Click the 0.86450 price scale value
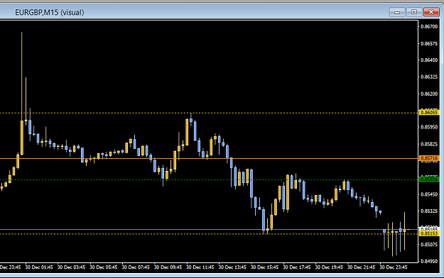Image resolution: width=444 pixels, height=278 pixels. click(429, 60)
